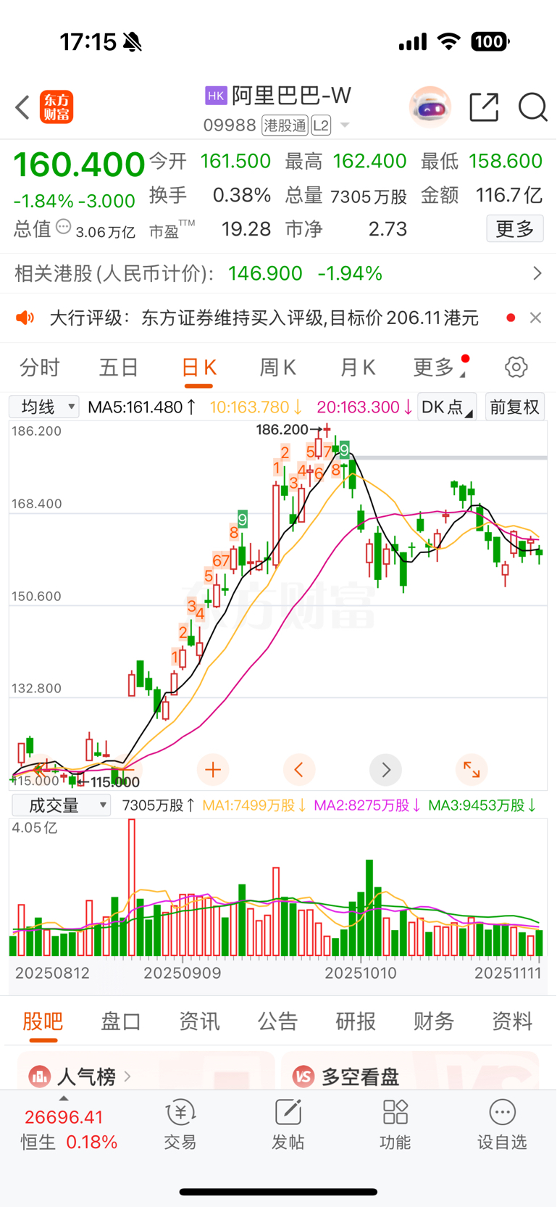Switch to the 研报 section tab
Viewport: 557px width, 1207px height.
(x=356, y=1021)
